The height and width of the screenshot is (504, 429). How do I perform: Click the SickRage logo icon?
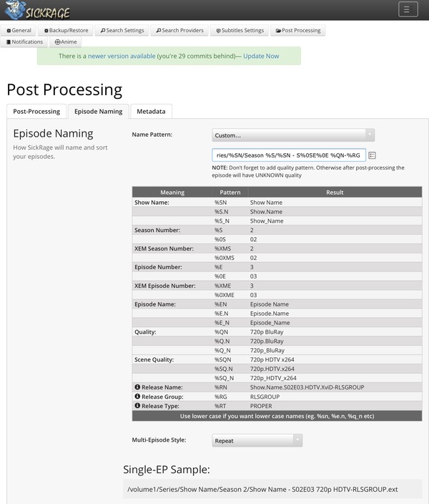16,10
